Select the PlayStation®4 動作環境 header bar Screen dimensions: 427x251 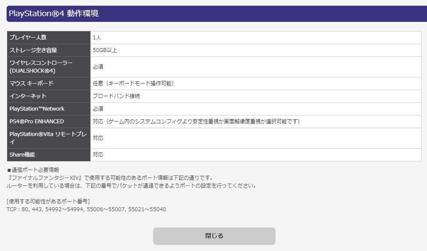[217, 14]
